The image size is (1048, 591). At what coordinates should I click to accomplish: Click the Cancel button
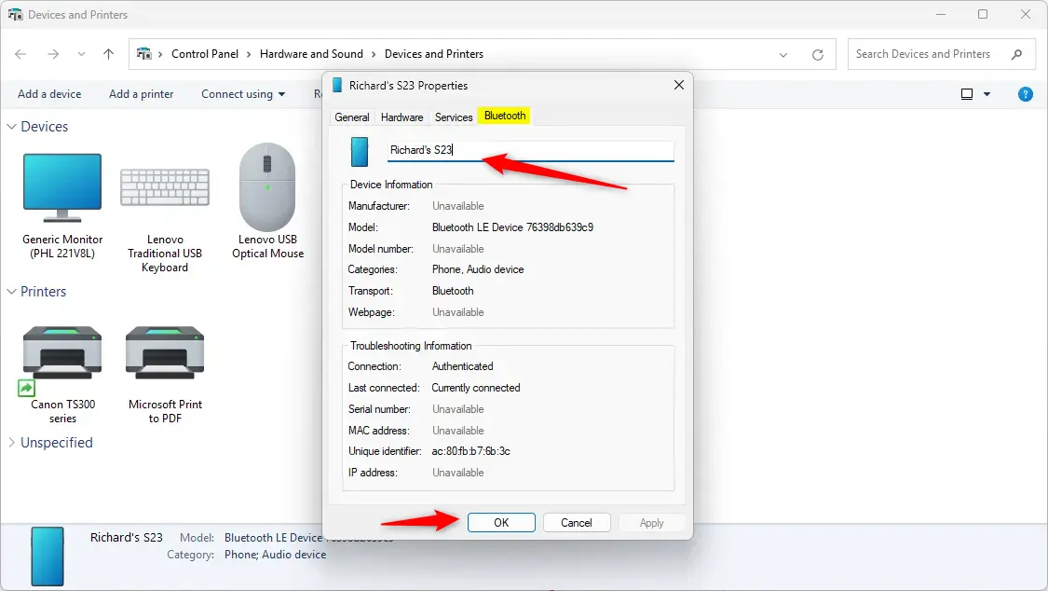pyautogui.click(x=576, y=523)
